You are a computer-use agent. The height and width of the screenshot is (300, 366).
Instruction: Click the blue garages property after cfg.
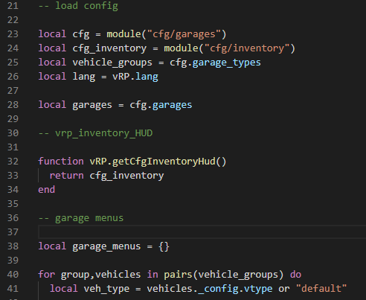pyautogui.click(x=173, y=105)
